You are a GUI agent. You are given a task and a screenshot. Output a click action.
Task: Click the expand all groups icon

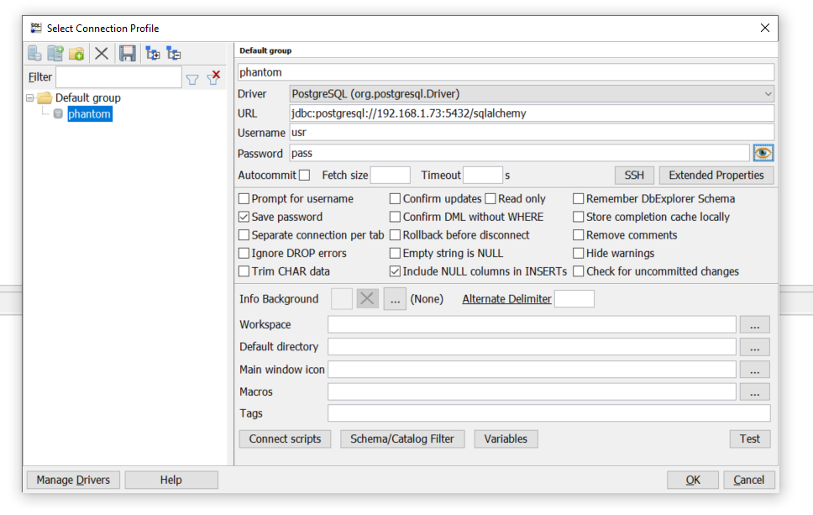coord(153,54)
